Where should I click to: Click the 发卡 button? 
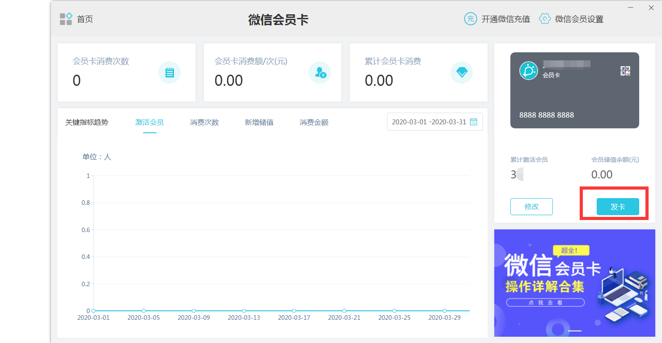tap(618, 207)
